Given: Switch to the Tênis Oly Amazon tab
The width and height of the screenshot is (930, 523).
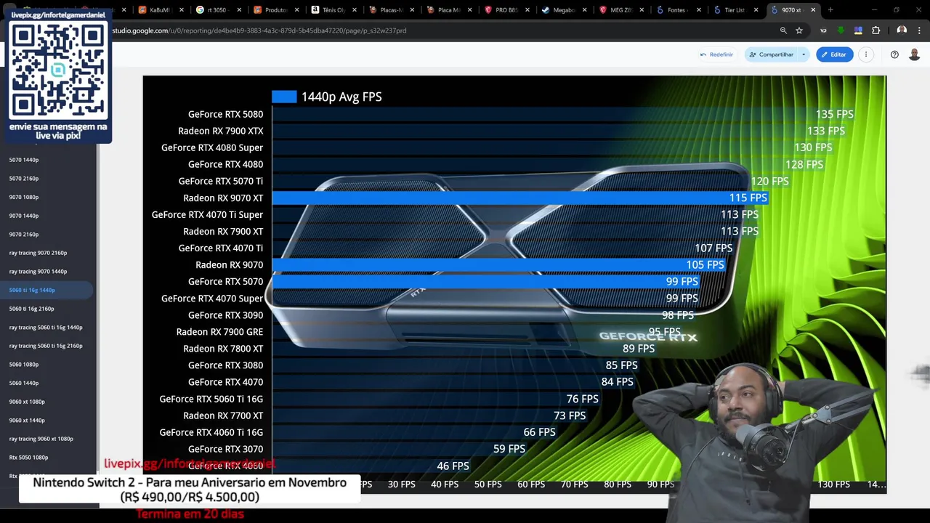Looking at the screenshot, I should 333,10.
